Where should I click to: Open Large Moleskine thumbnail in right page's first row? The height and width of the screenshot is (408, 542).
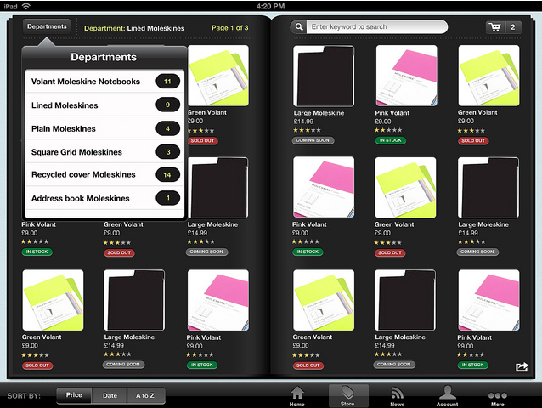324,76
